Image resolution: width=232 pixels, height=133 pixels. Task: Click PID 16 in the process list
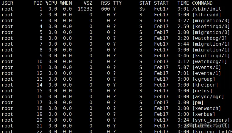40,96
